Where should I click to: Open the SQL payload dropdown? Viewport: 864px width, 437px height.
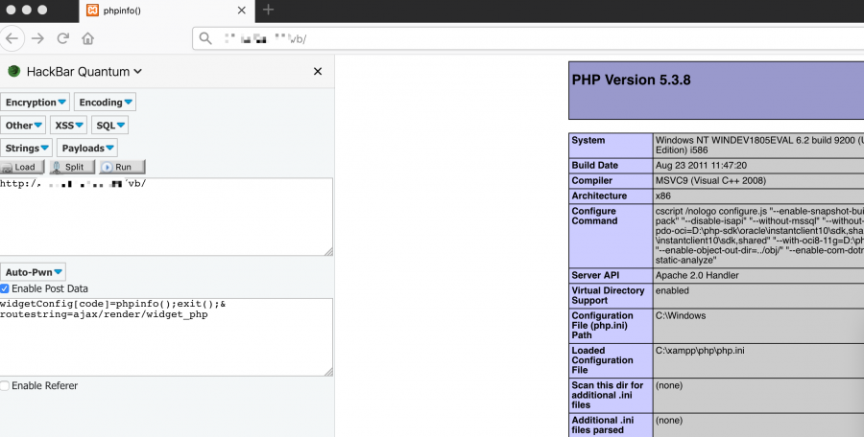pyautogui.click(x=109, y=126)
